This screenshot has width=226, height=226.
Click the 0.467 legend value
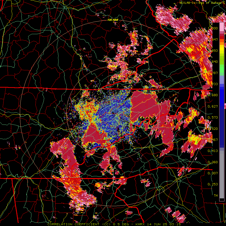[213, 140]
